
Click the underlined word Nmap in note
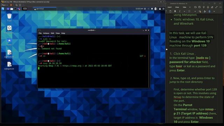point(177,97)
